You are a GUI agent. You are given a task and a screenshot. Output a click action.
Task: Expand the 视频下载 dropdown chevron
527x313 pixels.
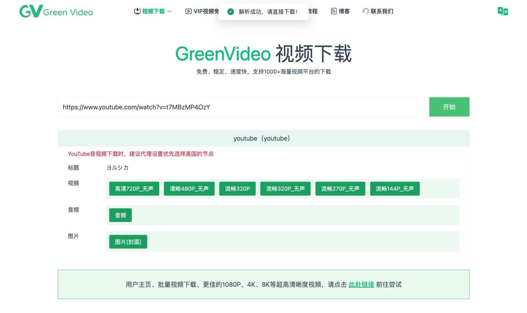(170, 12)
